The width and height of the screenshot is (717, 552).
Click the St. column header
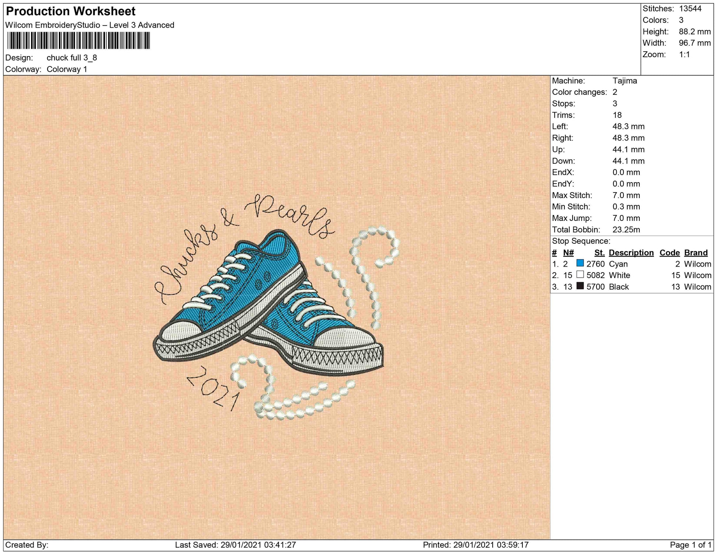coord(599,253)
